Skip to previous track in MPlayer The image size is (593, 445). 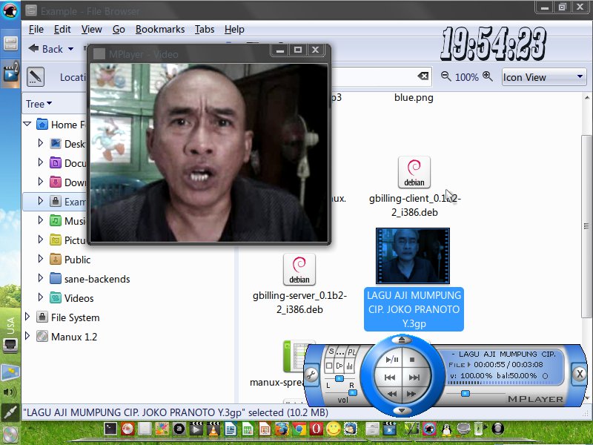[390, 378]
